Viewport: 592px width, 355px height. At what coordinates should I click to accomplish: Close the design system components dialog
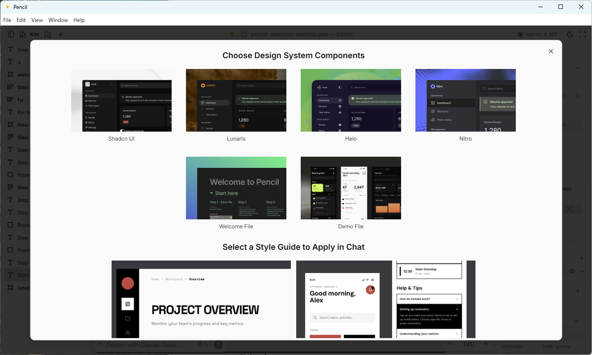point(551,51)
